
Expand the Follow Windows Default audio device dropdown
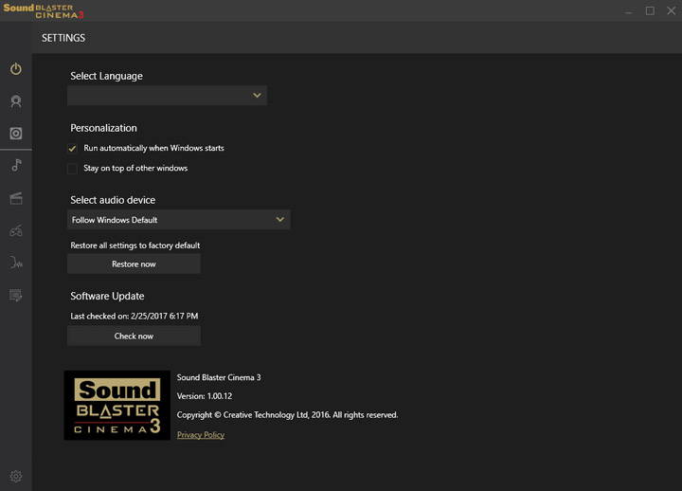coord(179,219)
